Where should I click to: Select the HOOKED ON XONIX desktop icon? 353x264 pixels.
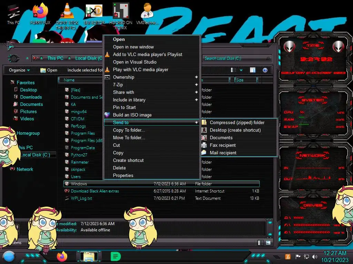(x=121, y=16)
